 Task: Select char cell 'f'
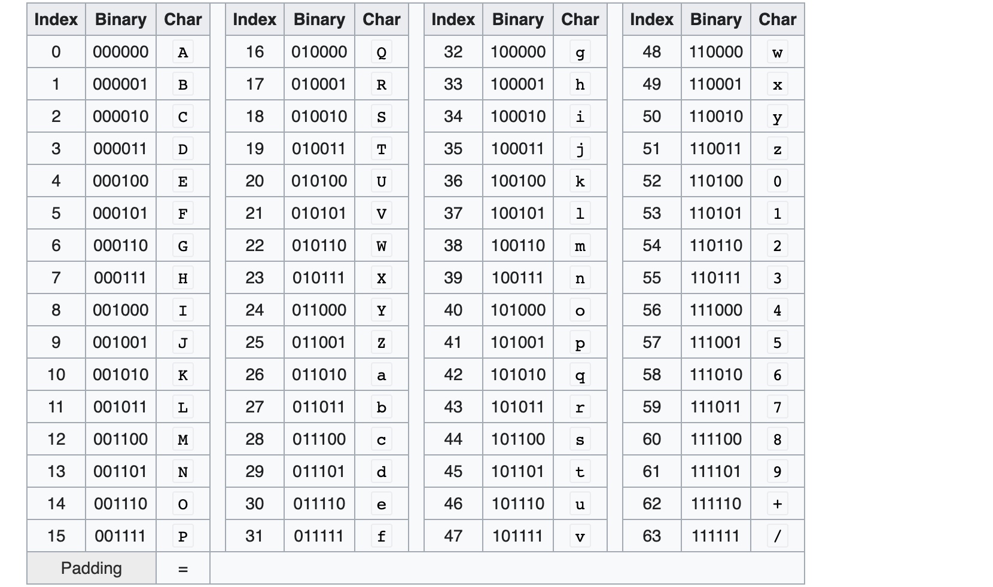382,536
